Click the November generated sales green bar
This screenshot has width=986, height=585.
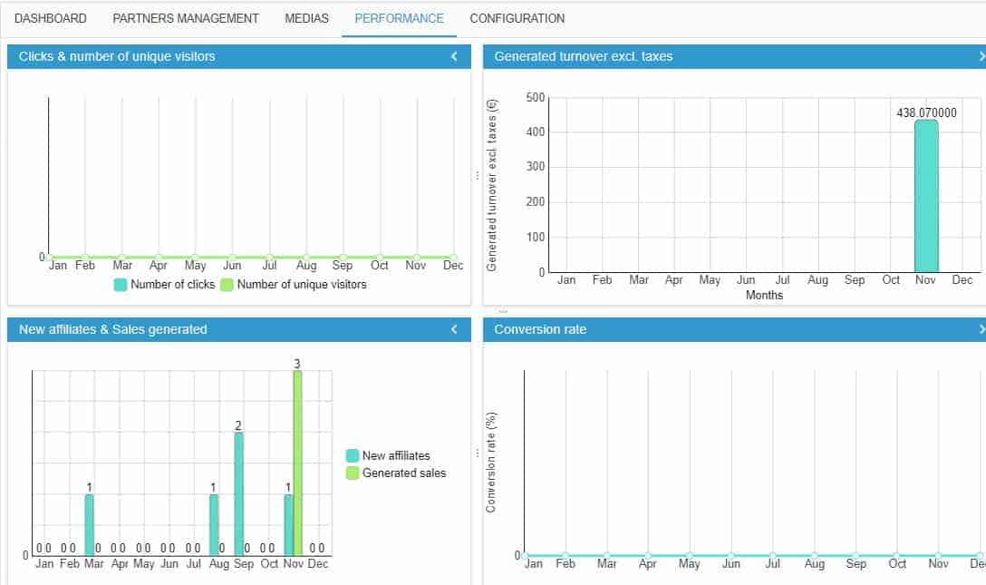297,463
